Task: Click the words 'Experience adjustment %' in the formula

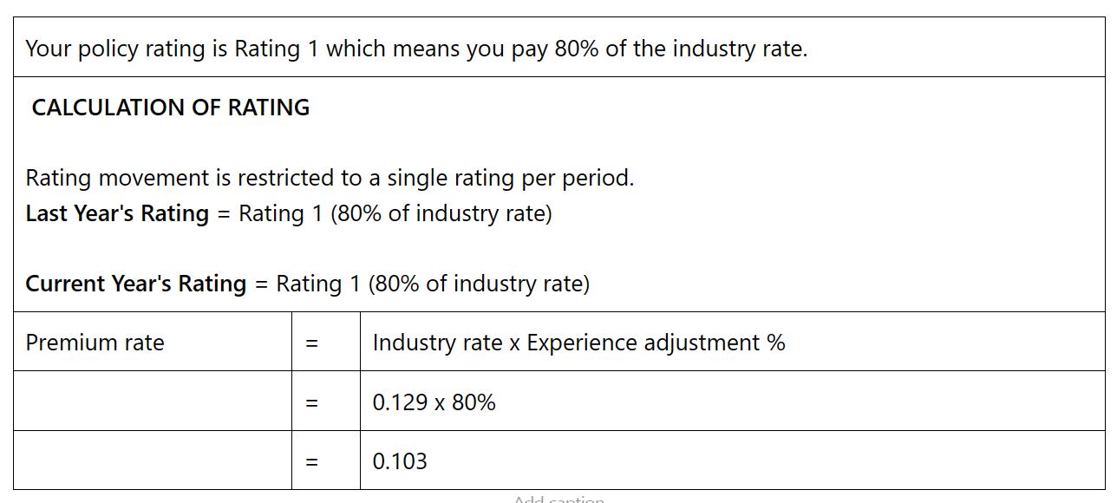Action: point(656,343)
